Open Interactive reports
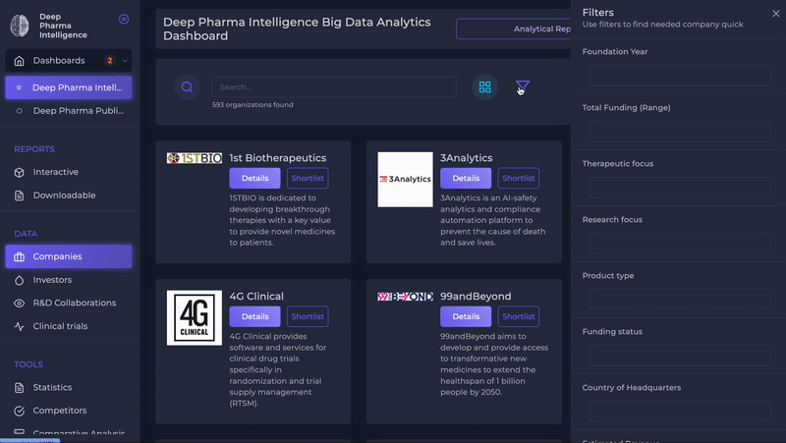This screenshot has width=786, height=443. coord(56,172)
